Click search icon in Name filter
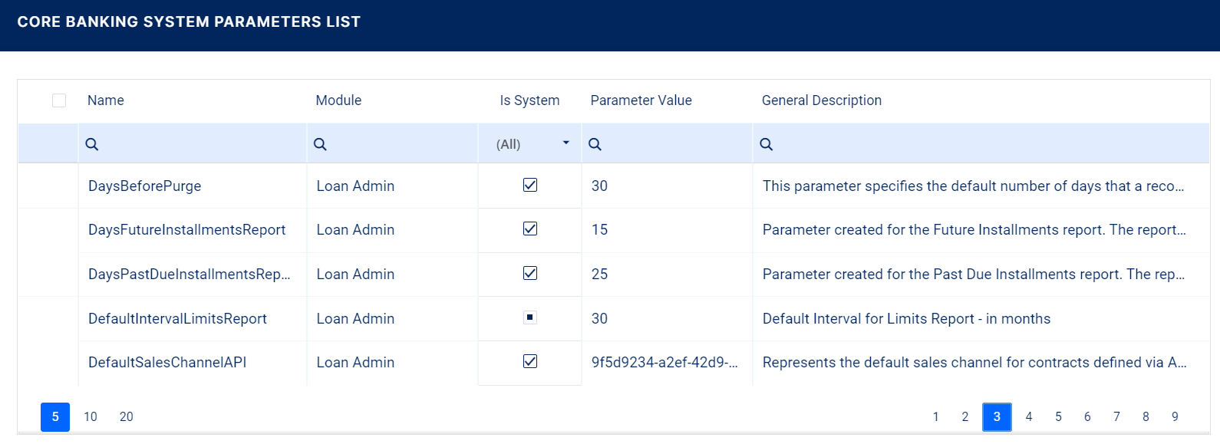This screenshot has width=1220, height=444. [x=91, y=144]
